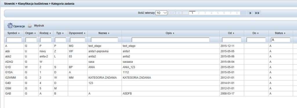Click Klasyfikacja budżetowa in breadcrumb
This screenshot has height=108, width=297.
[x=33, y=3]
